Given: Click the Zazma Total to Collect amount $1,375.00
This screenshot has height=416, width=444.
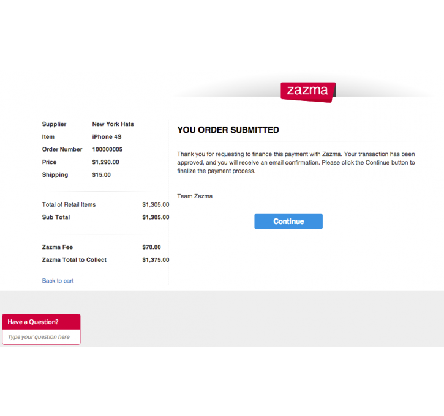Looking at the screenshot, I should pyautogui.click(x=156, y=259).
